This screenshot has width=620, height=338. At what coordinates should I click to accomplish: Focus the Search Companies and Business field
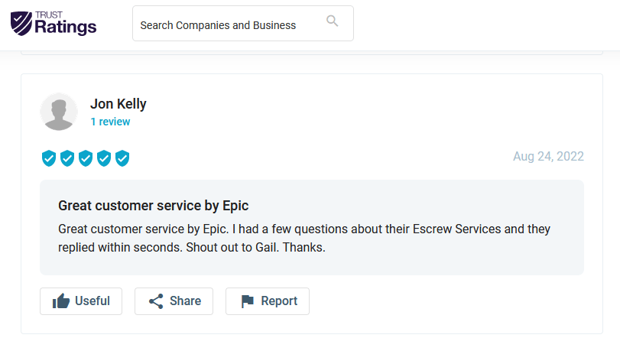click(x=243, y=24)
